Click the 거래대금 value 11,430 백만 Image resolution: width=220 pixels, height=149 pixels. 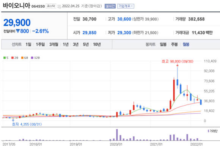(202, 33)
